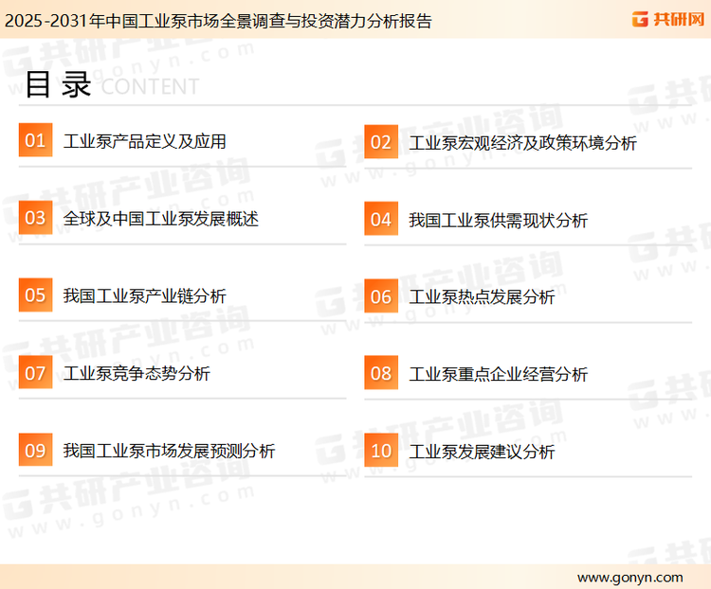Image resolution: width=711 pixels, height=589 pixels.
Task: Select chapter title 我国工业泵供需现状分析
Action: pyautogui.click(x=499, y=221)
